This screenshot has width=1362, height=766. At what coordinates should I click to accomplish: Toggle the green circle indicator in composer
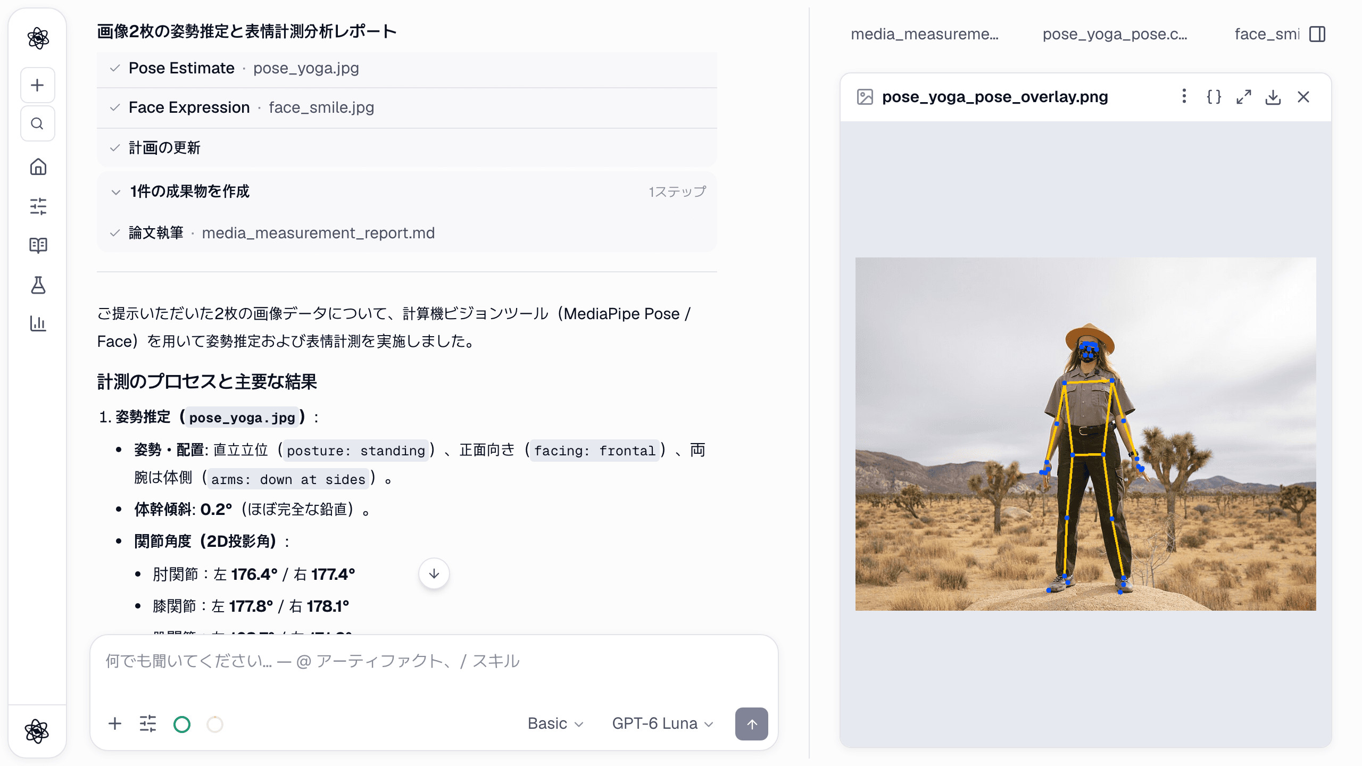182,724
